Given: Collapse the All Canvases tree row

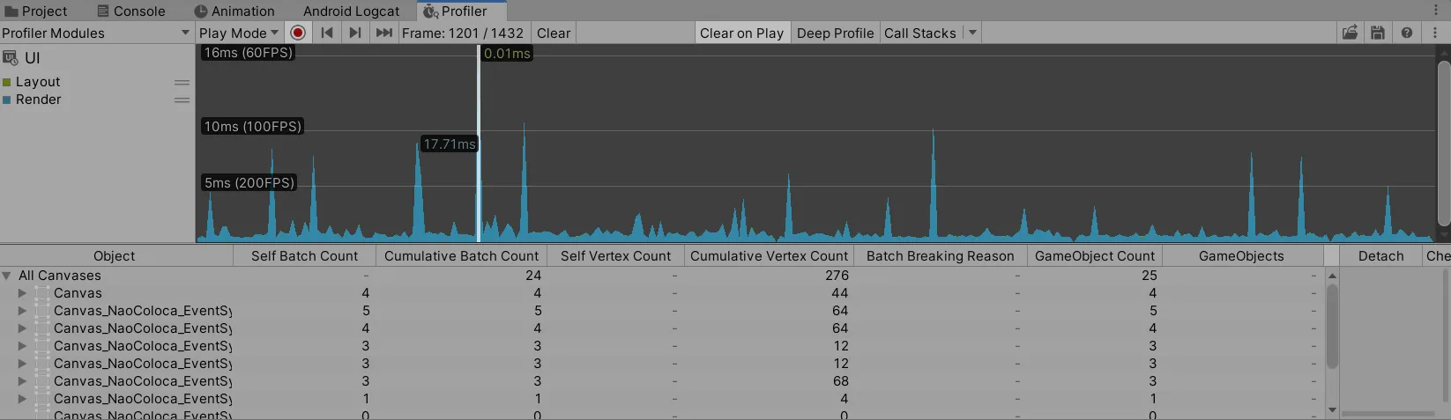Looking at the screenshot, I should (x=7, y=276).
